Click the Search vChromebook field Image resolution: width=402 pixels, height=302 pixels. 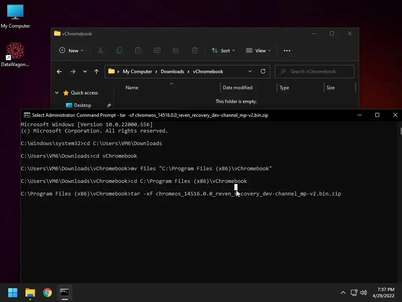coord(314,72)
